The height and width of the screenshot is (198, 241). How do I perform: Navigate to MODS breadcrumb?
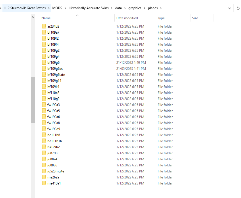click(x=57, y=8)
